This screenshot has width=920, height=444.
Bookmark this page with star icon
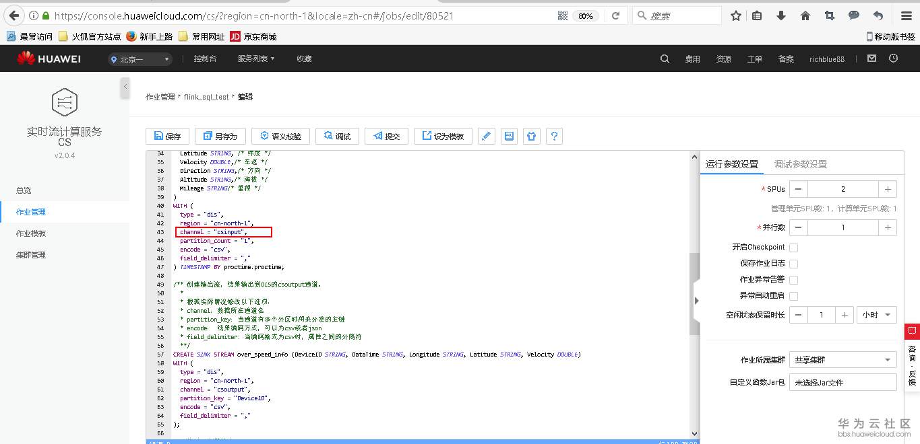[x=736, y=15]
